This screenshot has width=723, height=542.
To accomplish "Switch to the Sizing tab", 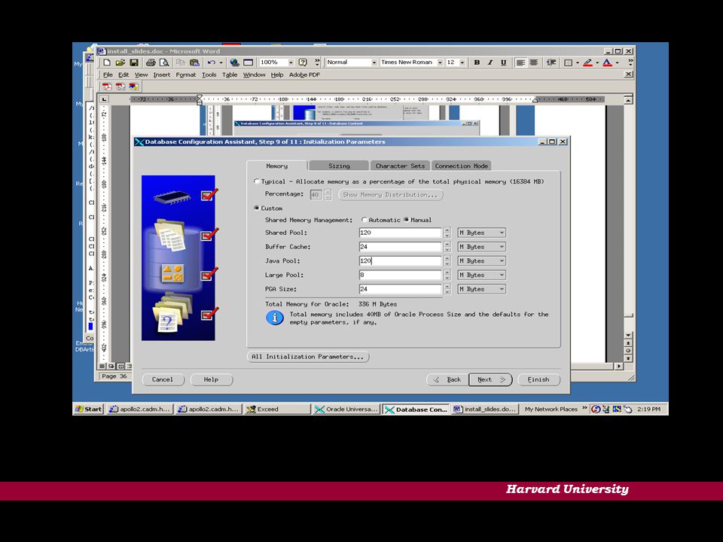I will [x=339, y=166].
